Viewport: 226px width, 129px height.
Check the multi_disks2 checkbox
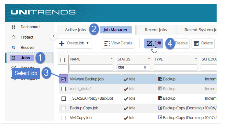click(63, 89)
